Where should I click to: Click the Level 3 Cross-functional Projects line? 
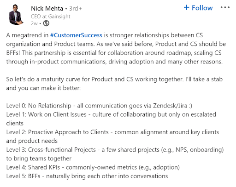tap(115, 154)
